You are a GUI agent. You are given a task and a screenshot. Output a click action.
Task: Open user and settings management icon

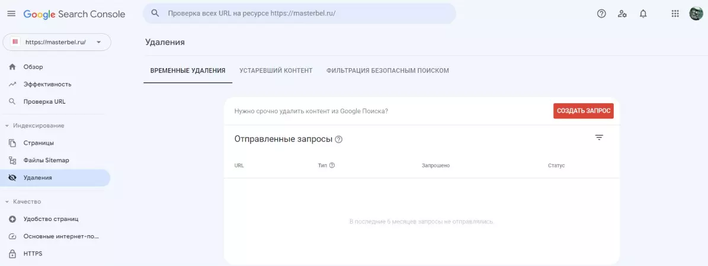click(x=622, y=14)
